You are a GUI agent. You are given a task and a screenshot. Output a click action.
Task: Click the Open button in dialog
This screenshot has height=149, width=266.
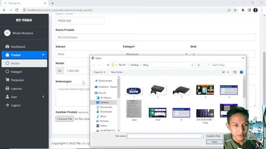[x=214, y=142]
